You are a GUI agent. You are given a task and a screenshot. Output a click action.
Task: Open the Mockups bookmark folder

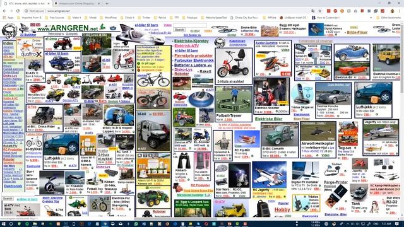point(190,18)
